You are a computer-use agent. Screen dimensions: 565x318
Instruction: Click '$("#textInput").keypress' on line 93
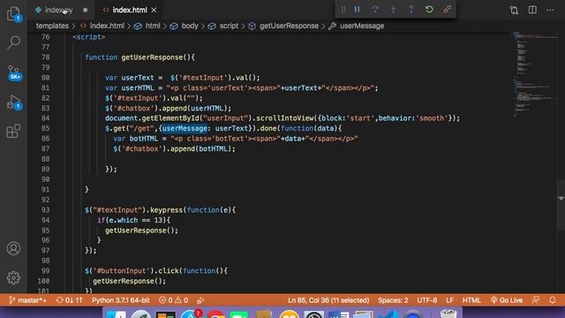coord(134,210)
